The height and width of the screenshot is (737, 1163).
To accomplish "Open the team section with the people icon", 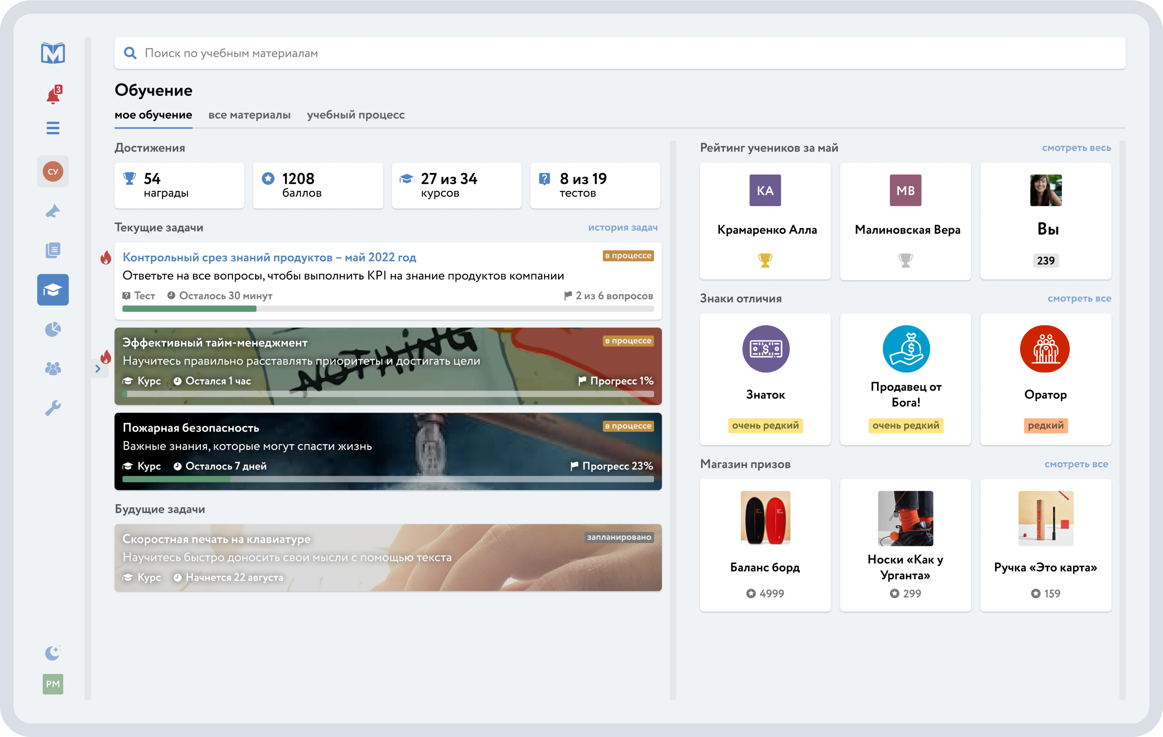I will click(x=53, y=368).
